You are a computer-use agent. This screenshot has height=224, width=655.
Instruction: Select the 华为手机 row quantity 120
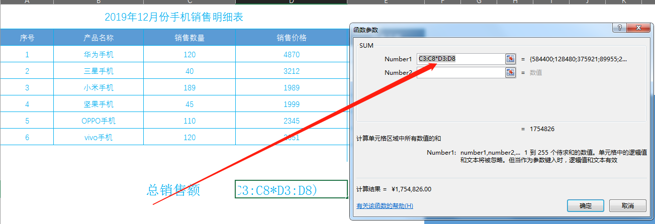[x=190, y=54]
